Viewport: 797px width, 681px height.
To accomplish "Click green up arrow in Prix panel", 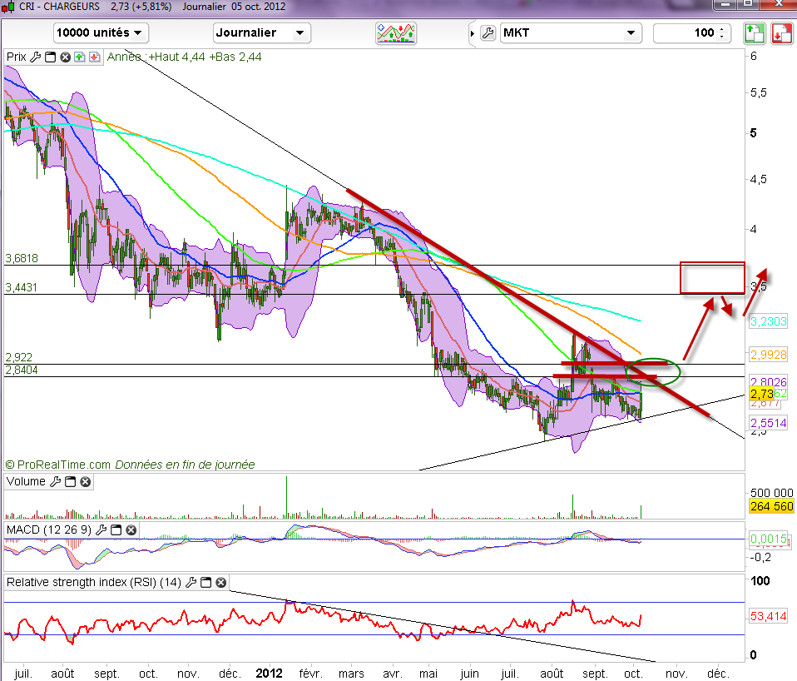I will point(79,57).
